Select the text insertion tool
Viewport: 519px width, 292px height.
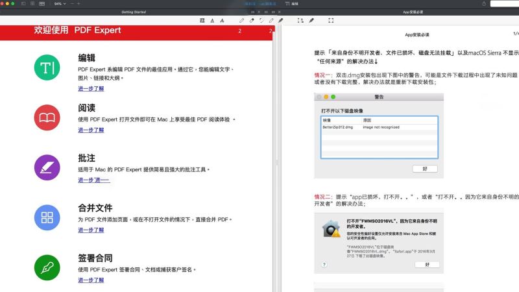point(300,21)
